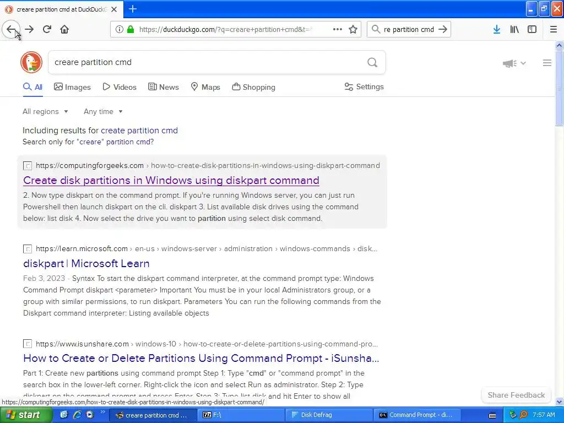Open the search Settings dropdown
564x423 pixels.
coord(364,86)
